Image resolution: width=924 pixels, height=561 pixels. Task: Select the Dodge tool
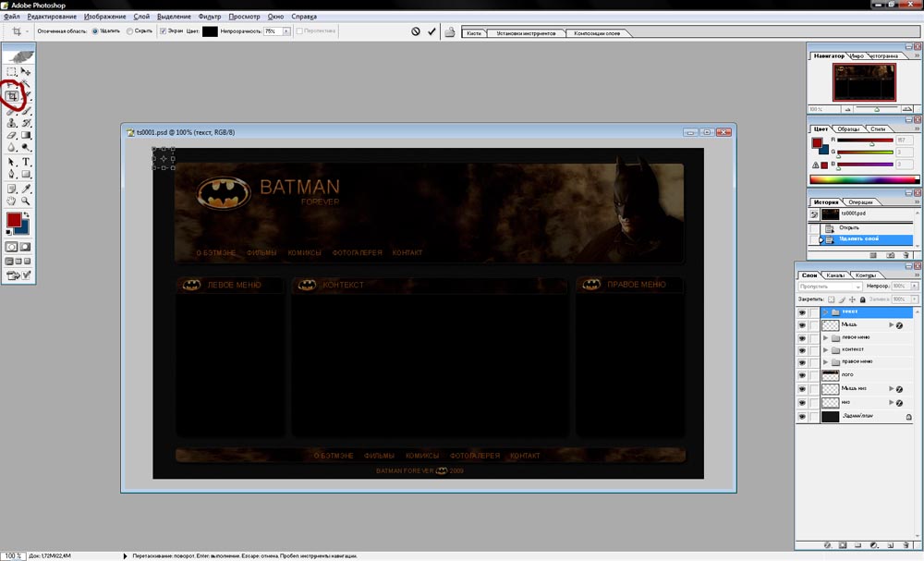tap(26, 147)
